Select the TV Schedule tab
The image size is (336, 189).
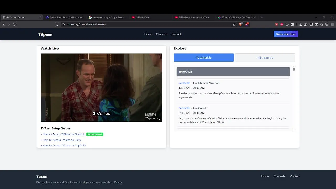[204, 57]
